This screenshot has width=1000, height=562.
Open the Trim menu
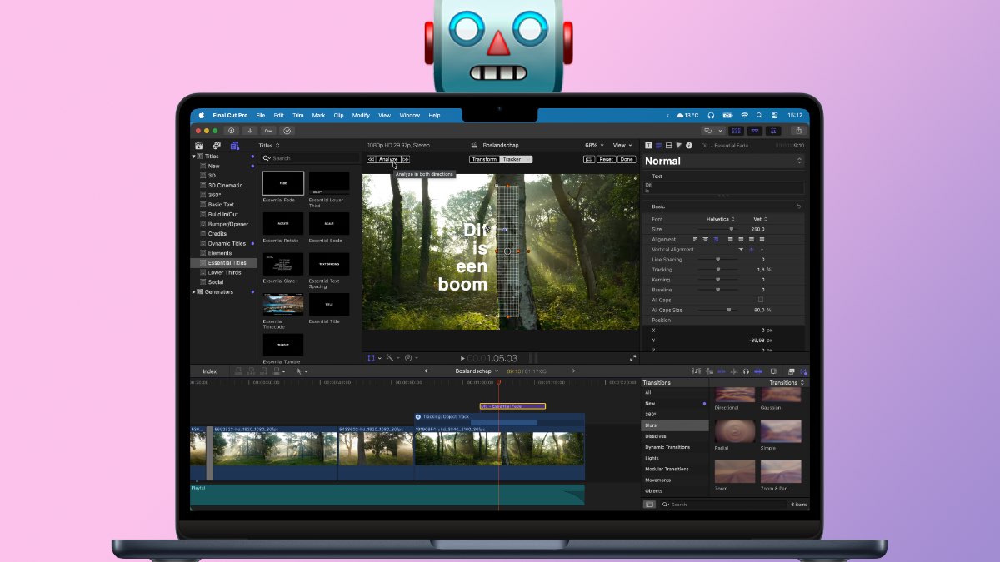tap(298, 115)
